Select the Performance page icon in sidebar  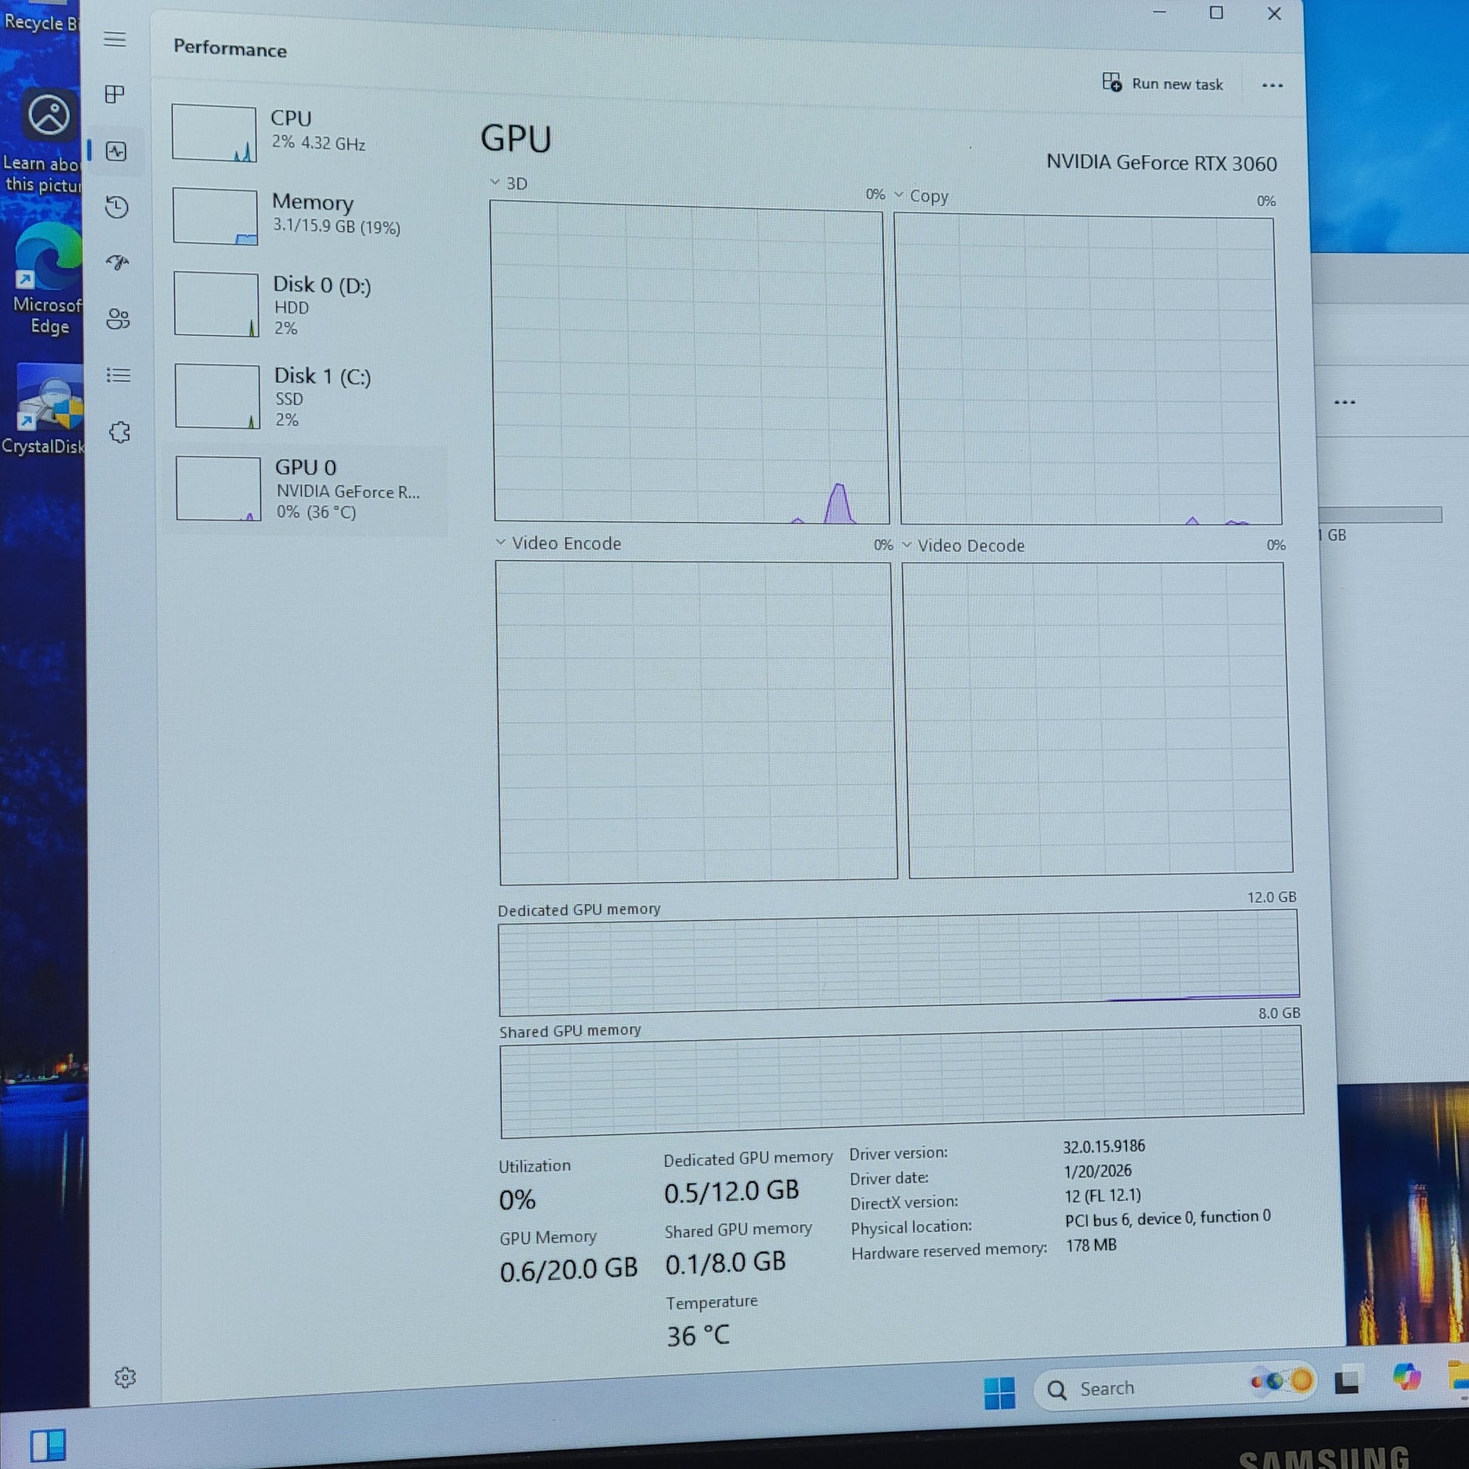pyautogui.click(x=116, y=151)
